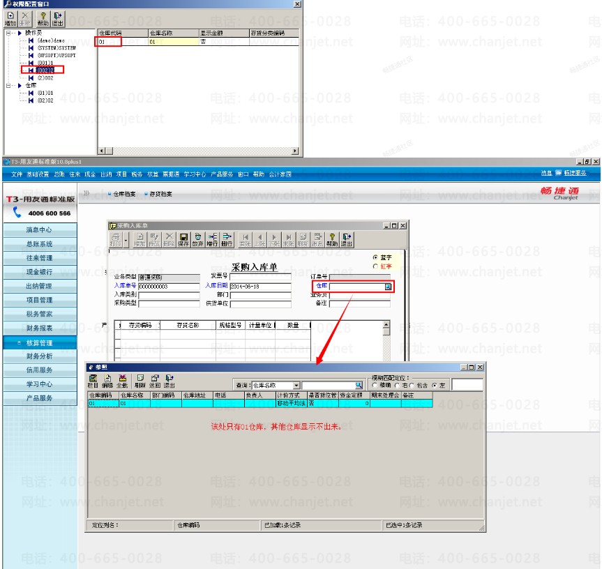Select the 左 matching radio button
The width and height of the screenshot is (602, 569).
434,385
